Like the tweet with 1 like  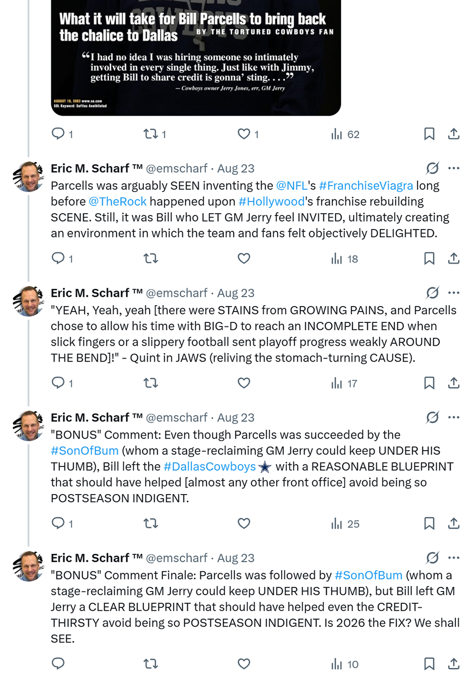(248, 134)
